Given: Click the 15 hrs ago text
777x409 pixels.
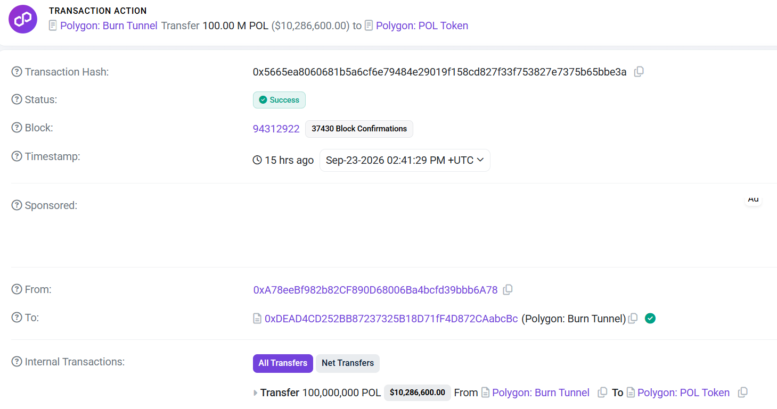Looking at the screenshot, I should [x=289, y=160].
